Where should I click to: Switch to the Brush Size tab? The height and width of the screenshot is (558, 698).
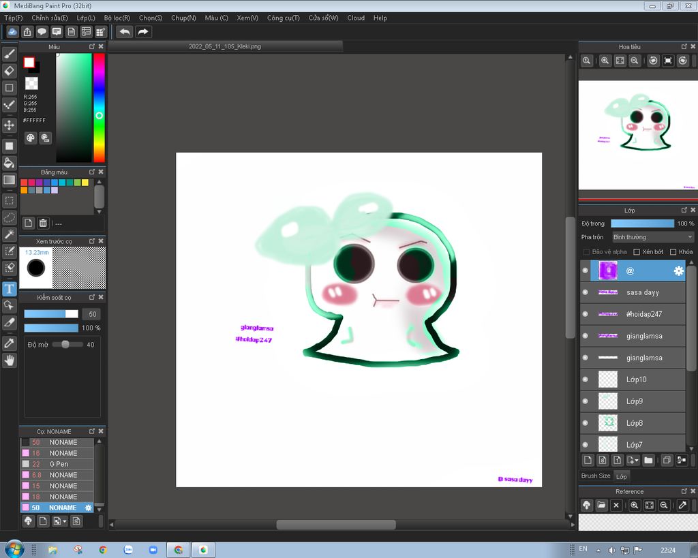point(596,476)
